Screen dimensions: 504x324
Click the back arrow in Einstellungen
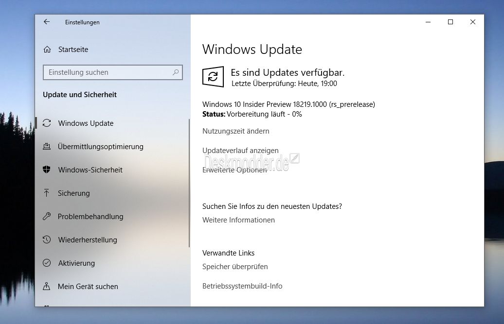(x=47, y=22)
